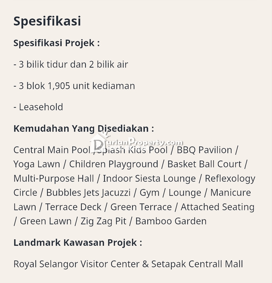Image resolution: width=272 pixels, height=283 pixels.
Task: Click the Royal Selangor Visitor Center text
Action: [77, 264]
